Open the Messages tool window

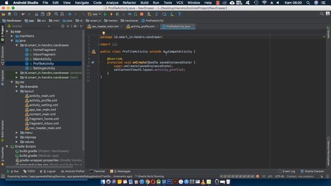(120, 171)
